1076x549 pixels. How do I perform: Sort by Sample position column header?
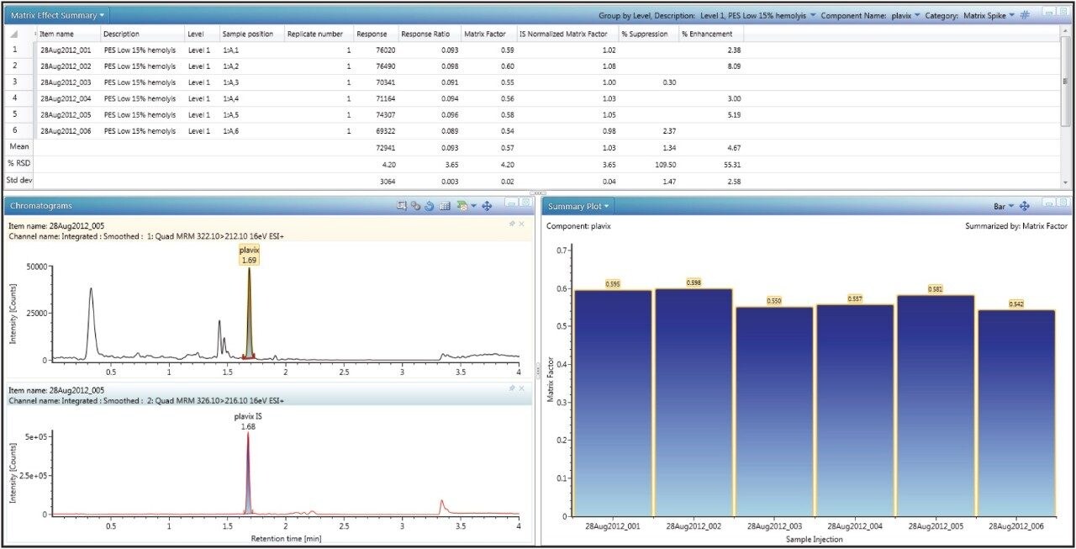251,34
